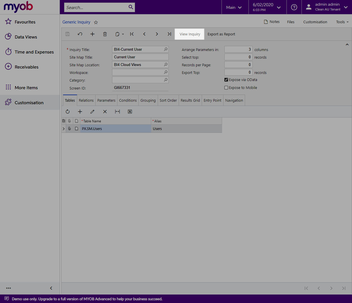Open the Navigation tab

tap(234, 100)
